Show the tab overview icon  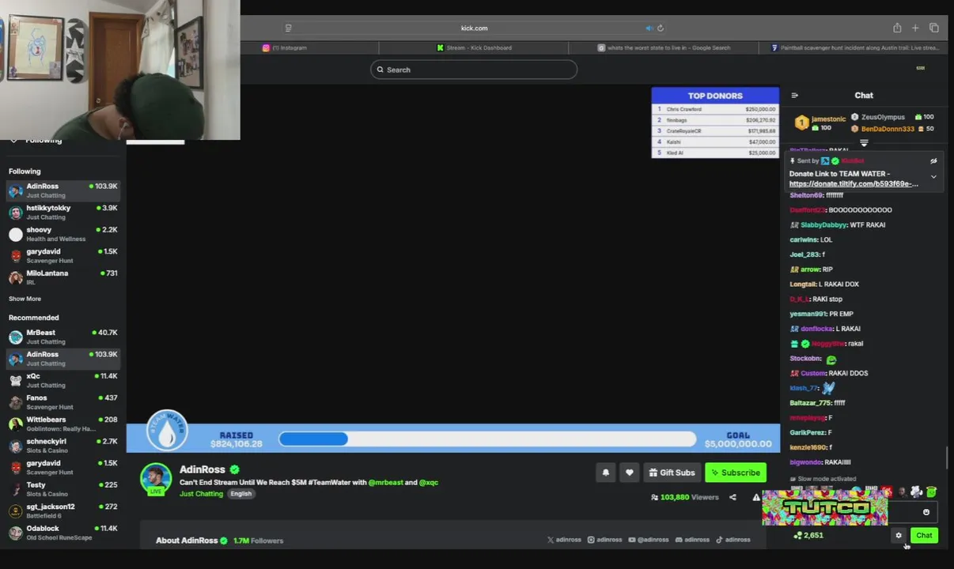click(934, 28)
